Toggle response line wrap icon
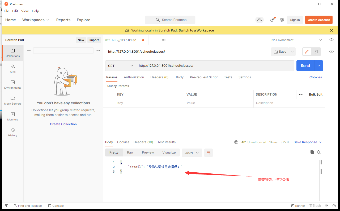 click(x=209, y=153)
